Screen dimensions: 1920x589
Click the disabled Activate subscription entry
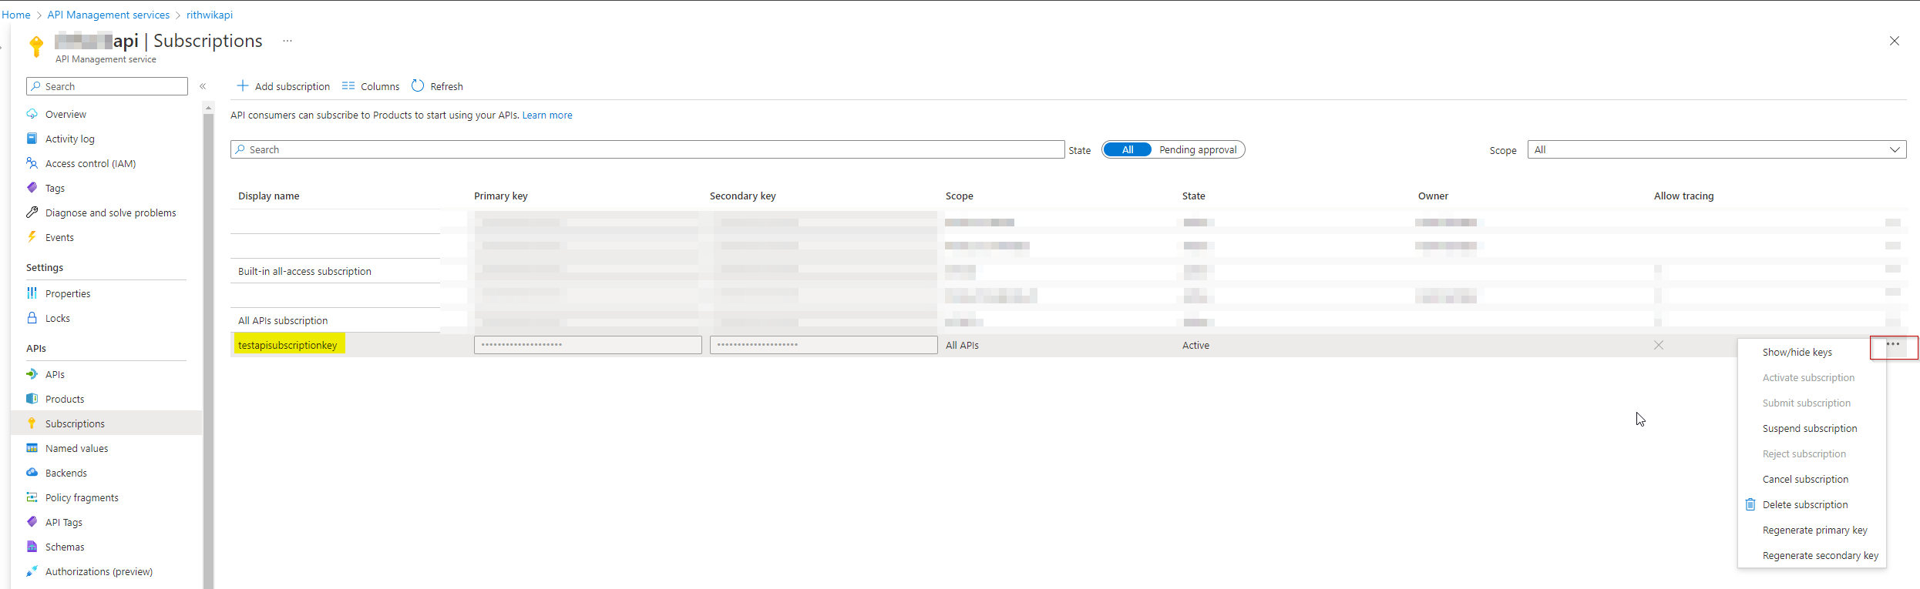[x=1808, y=377]
